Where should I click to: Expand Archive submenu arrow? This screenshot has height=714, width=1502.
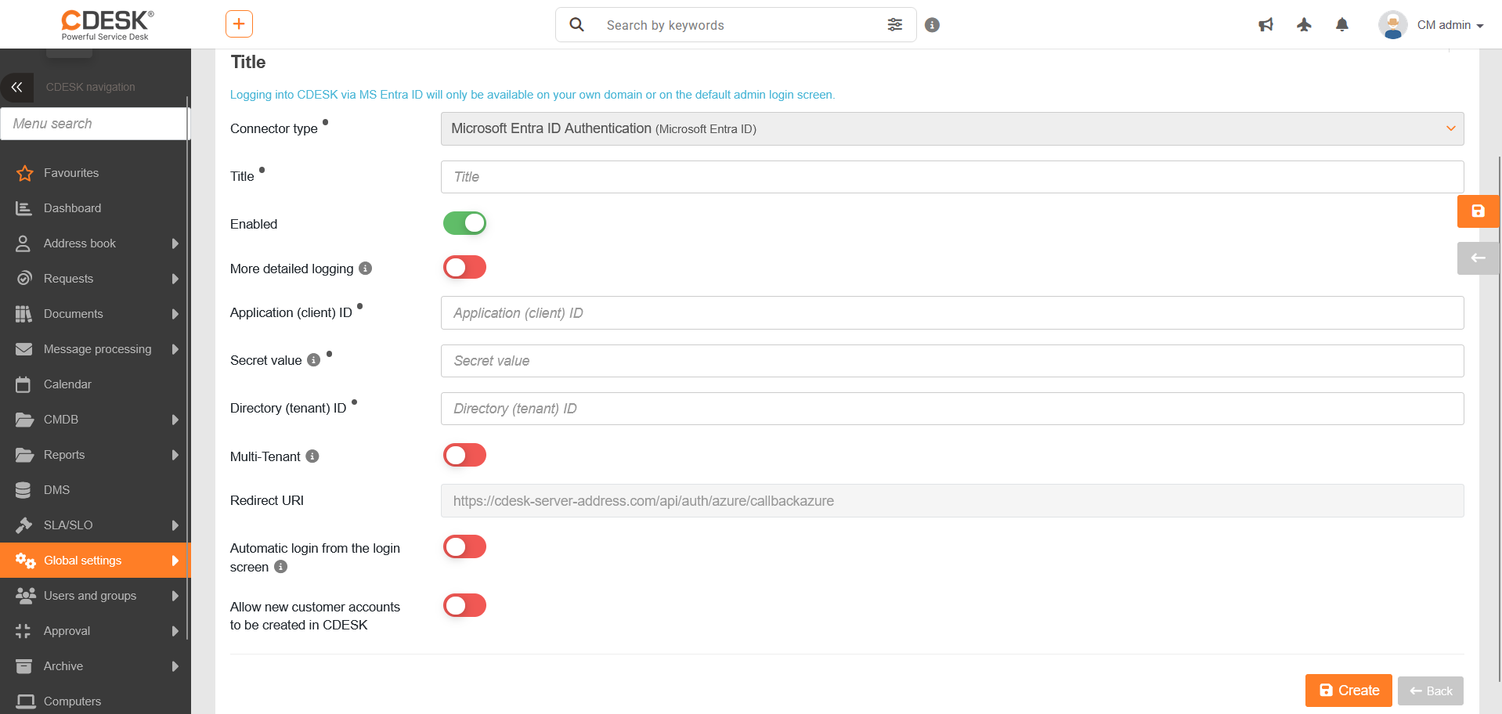(175, 666)
